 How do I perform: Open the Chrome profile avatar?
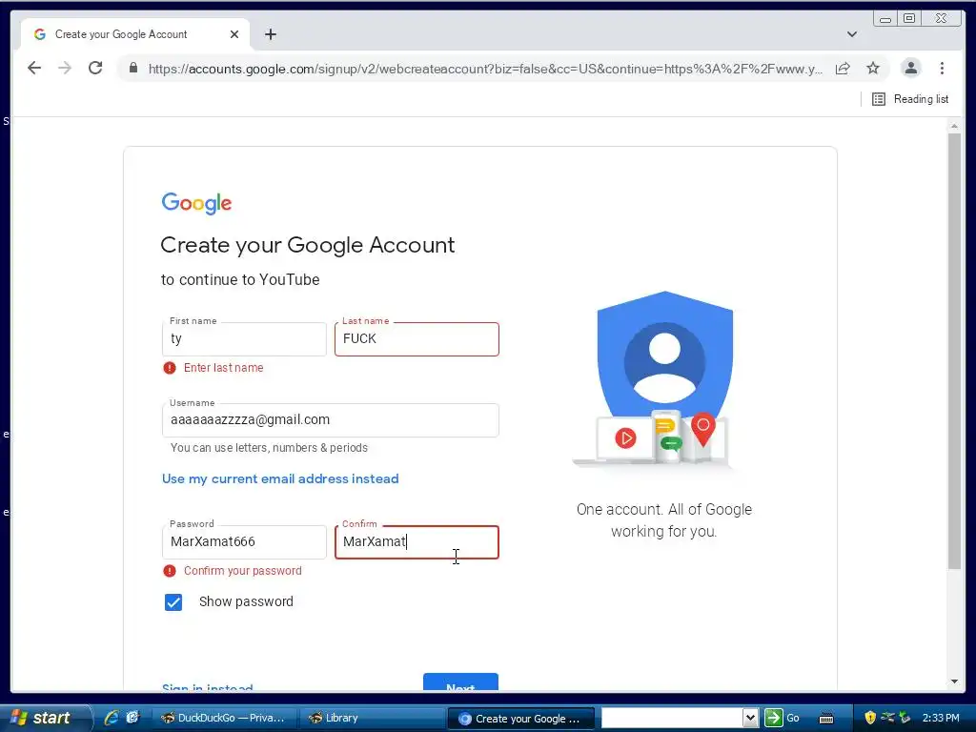point(910,68)
